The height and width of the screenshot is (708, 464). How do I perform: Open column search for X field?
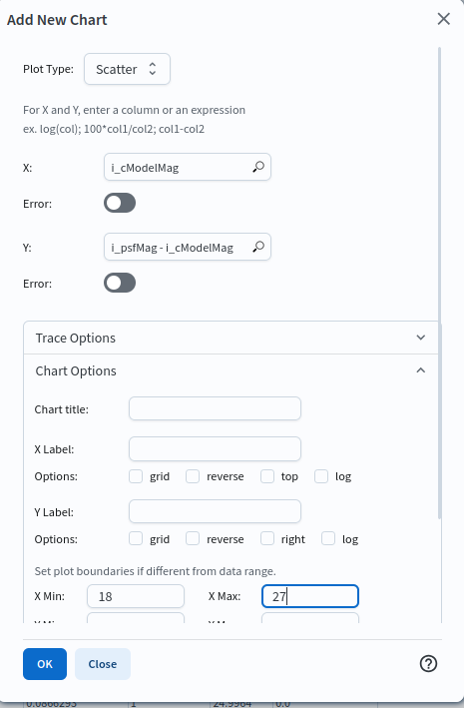click(258, 167)
